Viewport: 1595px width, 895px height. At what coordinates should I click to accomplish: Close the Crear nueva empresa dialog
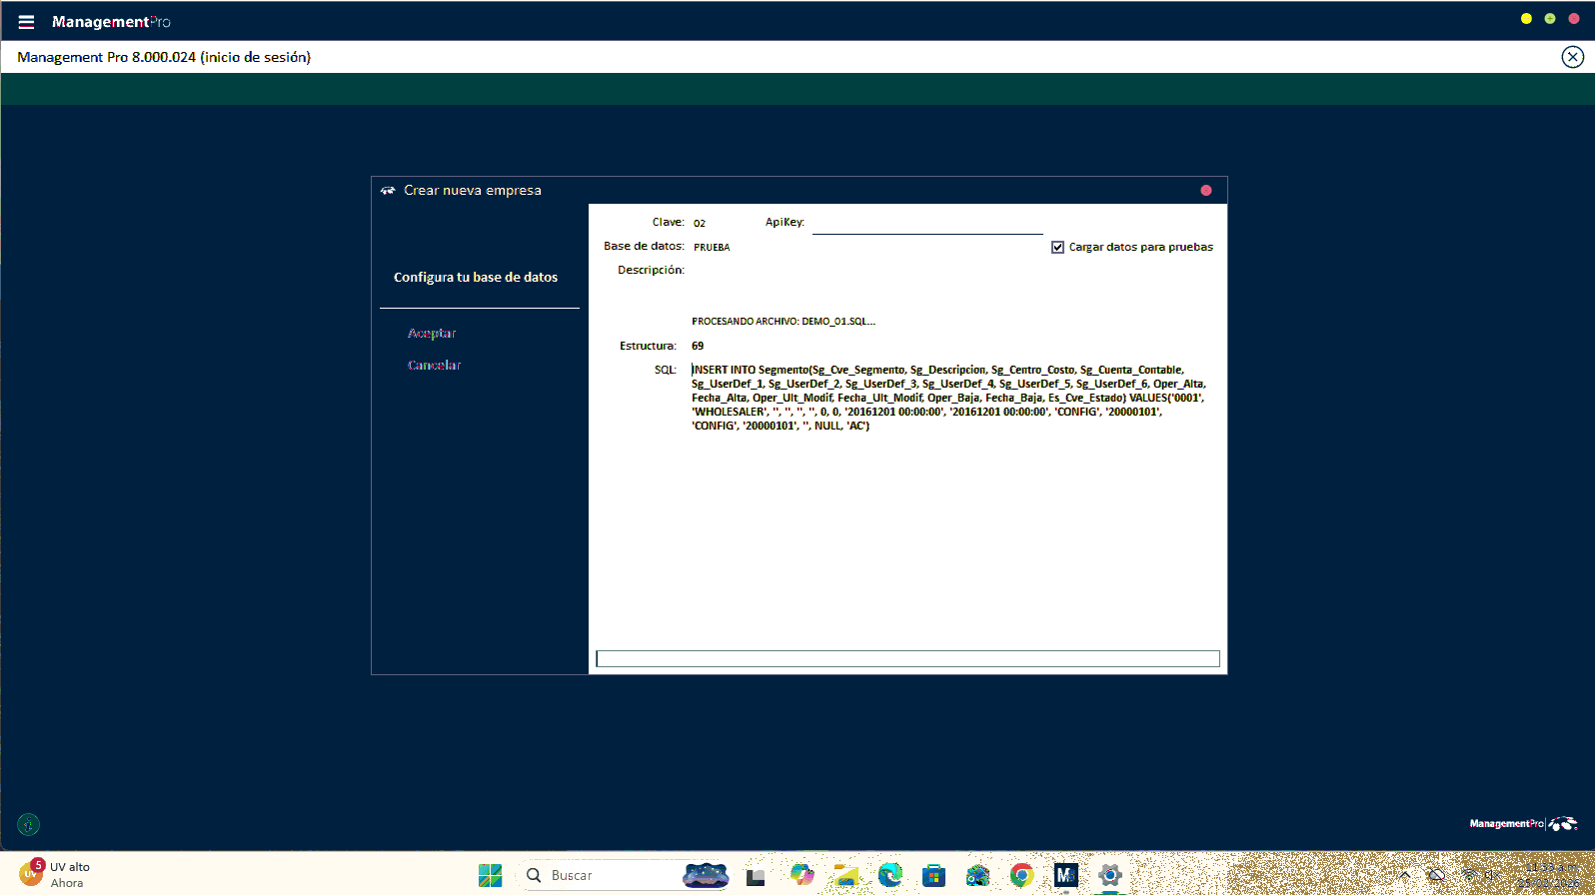1206,191
